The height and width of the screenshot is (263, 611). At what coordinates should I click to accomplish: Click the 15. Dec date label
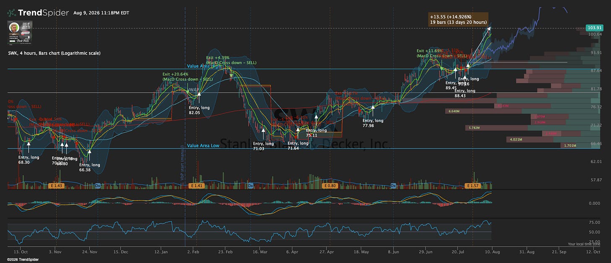(x=121, y=252)
